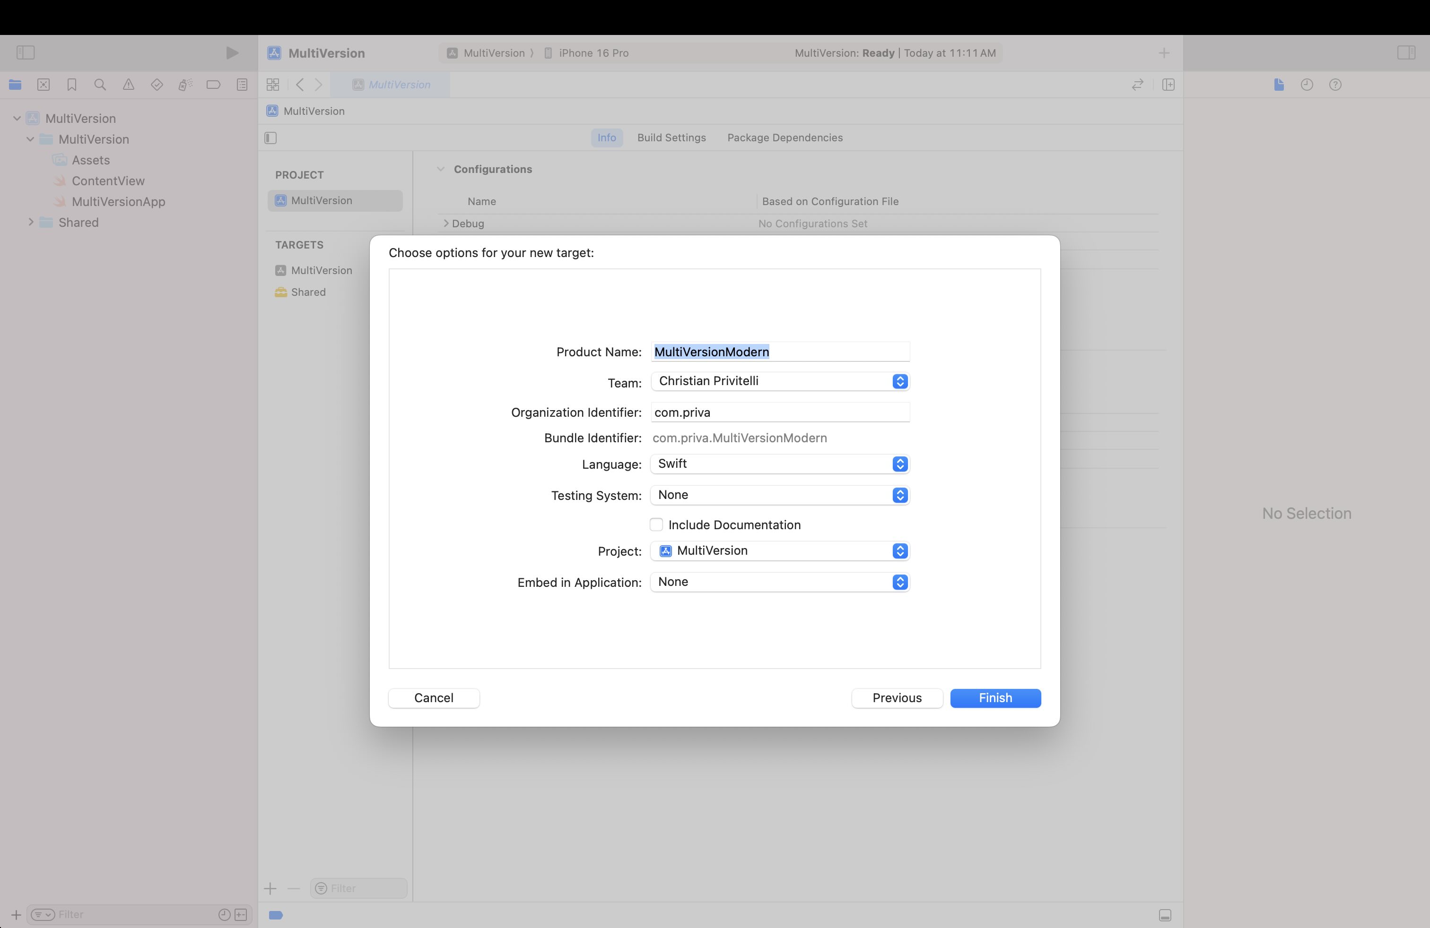This screenshot has width=1430, height=928.
Task: Go forward with the right chevron
Action: click(x=319, y=85)
